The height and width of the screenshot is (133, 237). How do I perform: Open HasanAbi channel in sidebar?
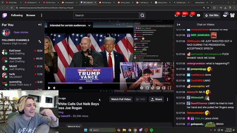point(22,60)
